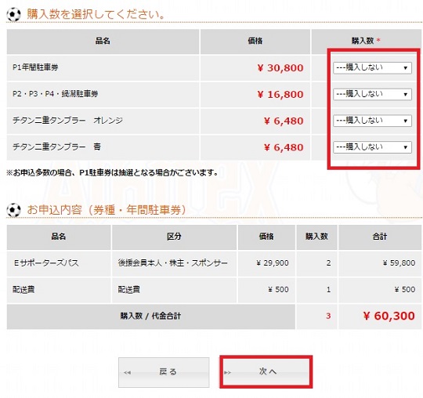Image resolution: width=423 pixels, height=398 pixels.
Task: Click soccer ball icon beside 購入数を選択してください
Action: click(13, 15)
